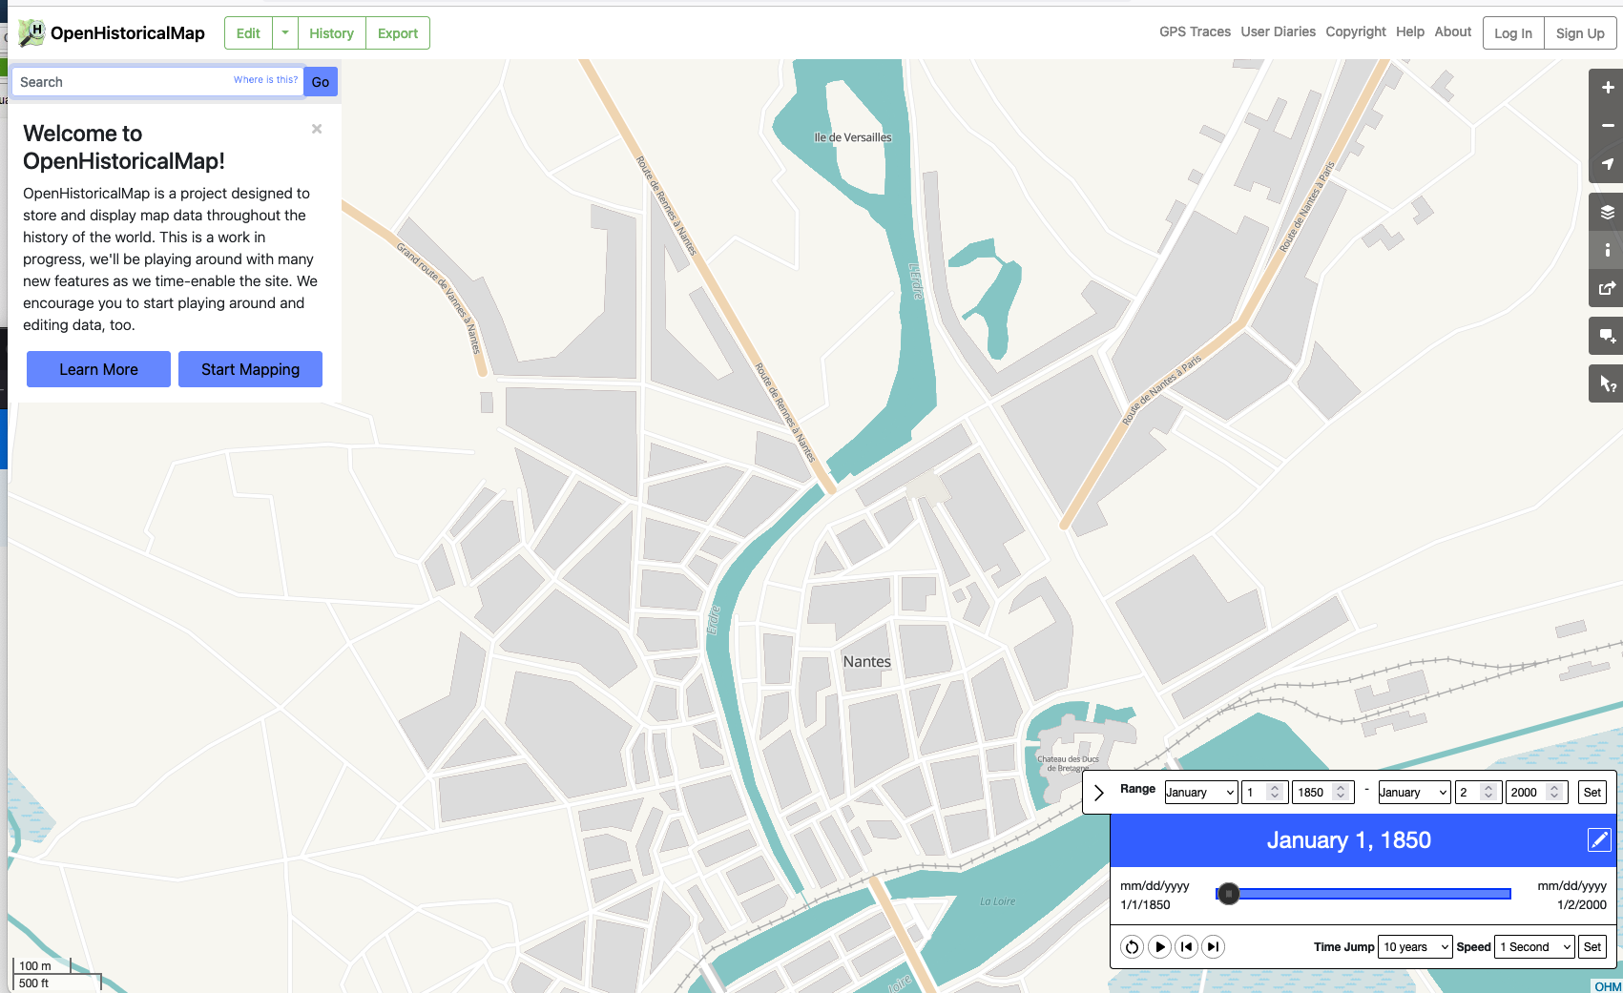Screen dimensions: 1623x993
Task: Click the Start Mapping button
Action: pyautogui.click(x=250, y=369)
